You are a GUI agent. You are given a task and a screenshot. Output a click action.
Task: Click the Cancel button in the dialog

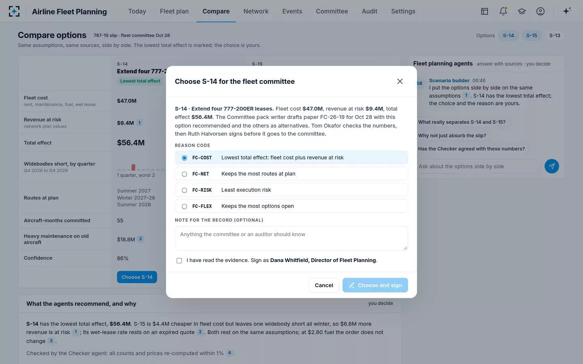[324, 285]
